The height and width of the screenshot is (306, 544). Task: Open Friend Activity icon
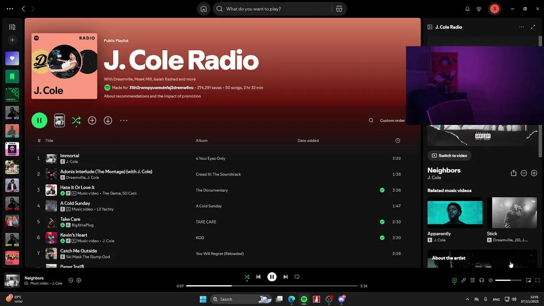(479, 9)
